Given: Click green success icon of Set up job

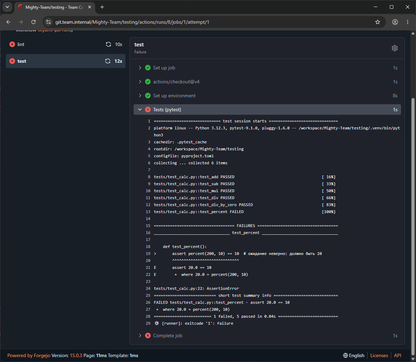Looking at the screenshot, I should click(x=148, y=68).
